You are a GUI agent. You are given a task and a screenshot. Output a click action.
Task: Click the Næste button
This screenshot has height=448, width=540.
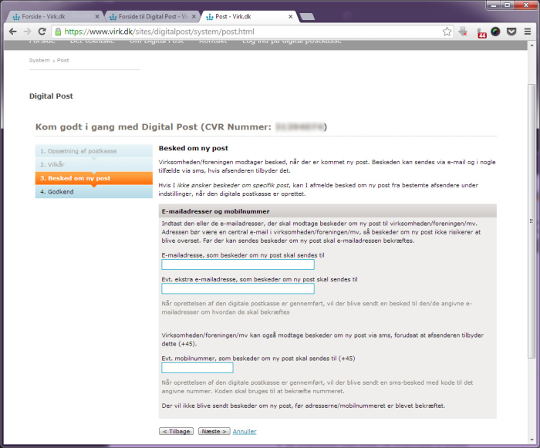point(214,432)
